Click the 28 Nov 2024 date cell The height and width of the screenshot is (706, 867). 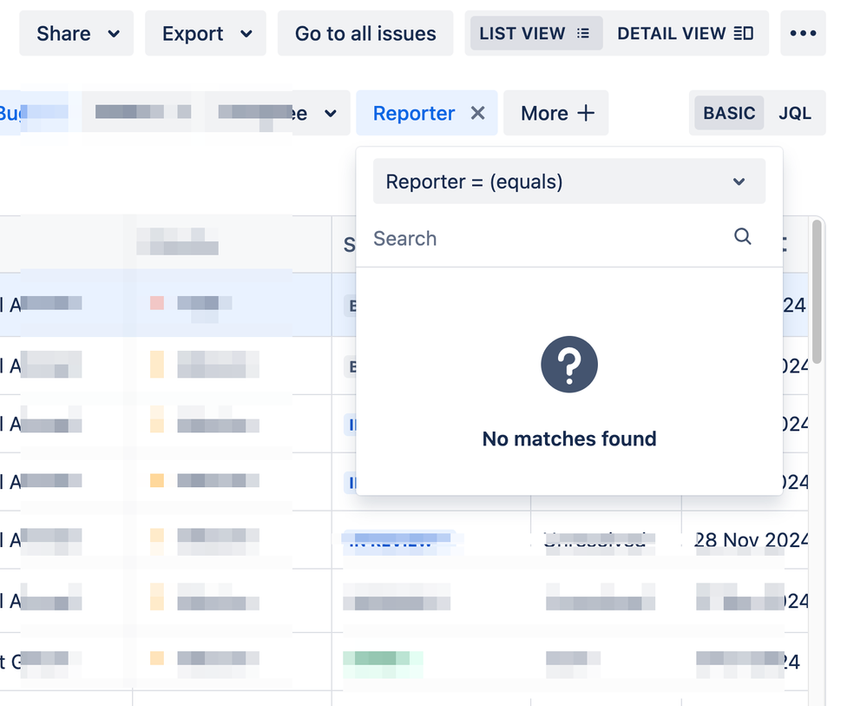pos(751,540)
